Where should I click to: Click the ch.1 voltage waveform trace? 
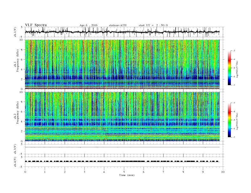122,32
